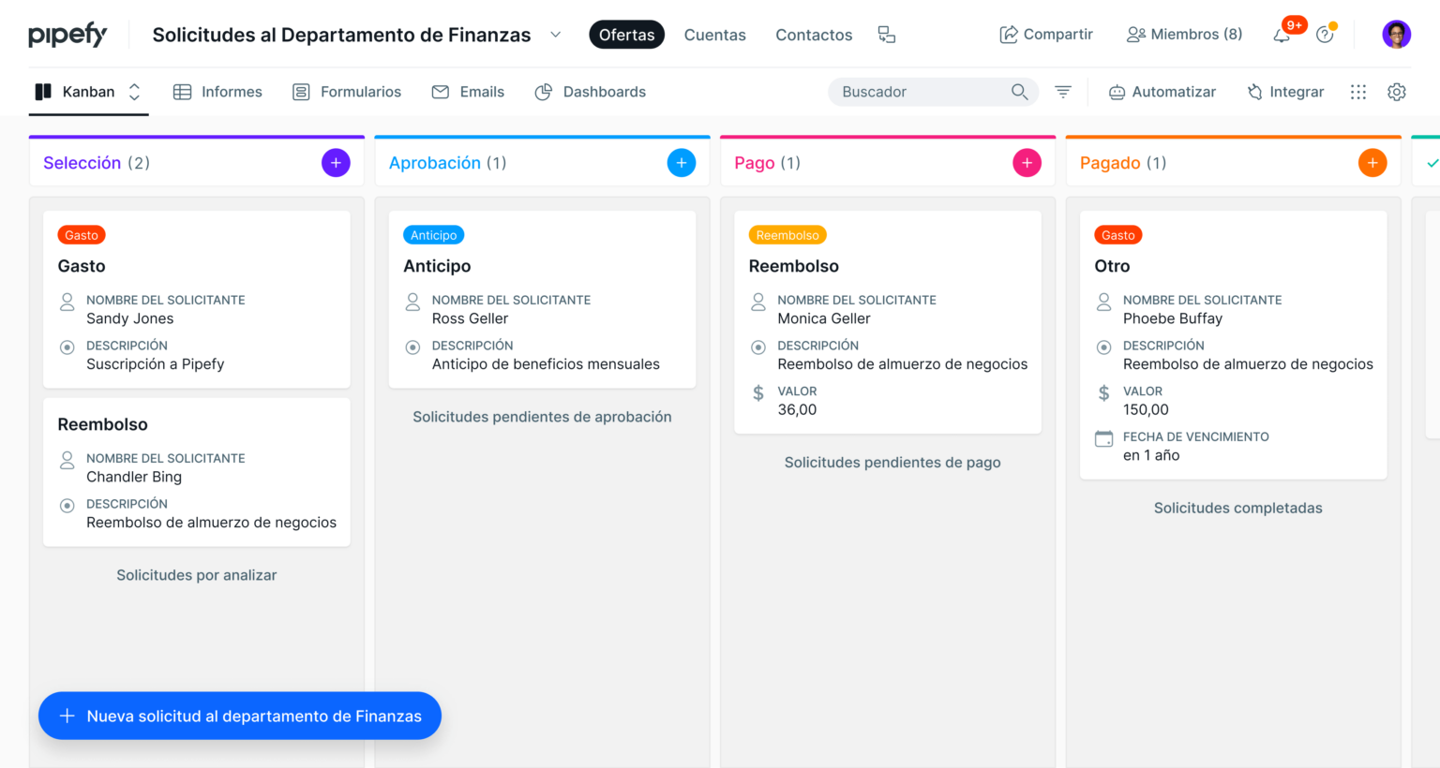Click the help question mark icon
The image size is (1440, 768).
pyautogui.click(x=1325, y=35)
